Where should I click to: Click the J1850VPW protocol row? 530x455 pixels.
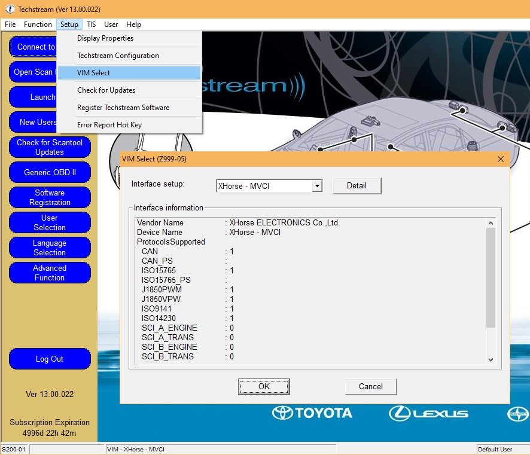click(x=188, y=300)
